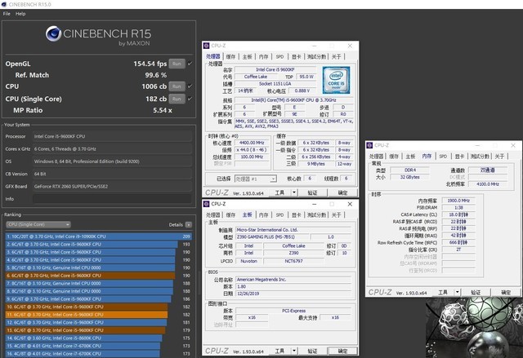Select the SPD tab in the mainboard CPU-Z window

coord(279,215)
